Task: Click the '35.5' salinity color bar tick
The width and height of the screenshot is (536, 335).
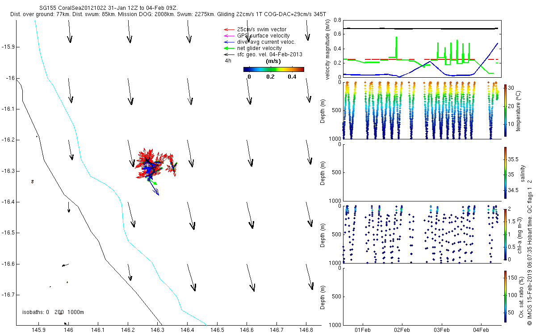Action: [x=513, y=159]
